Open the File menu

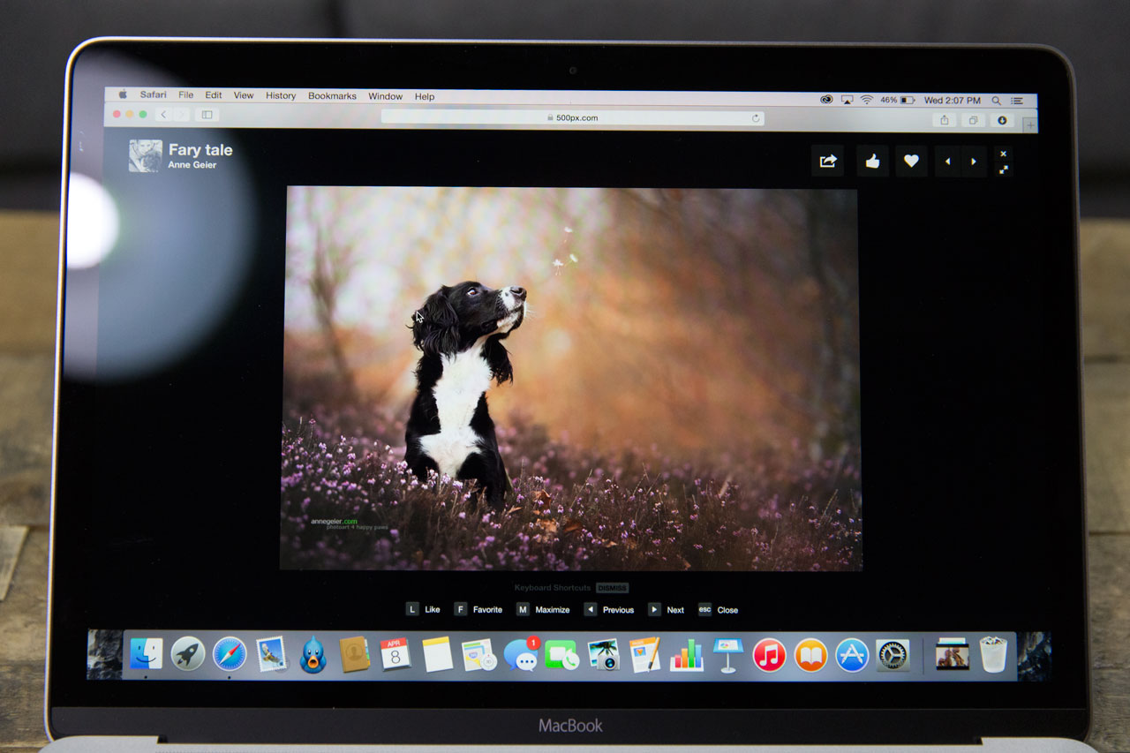click(x=186, y=95)
